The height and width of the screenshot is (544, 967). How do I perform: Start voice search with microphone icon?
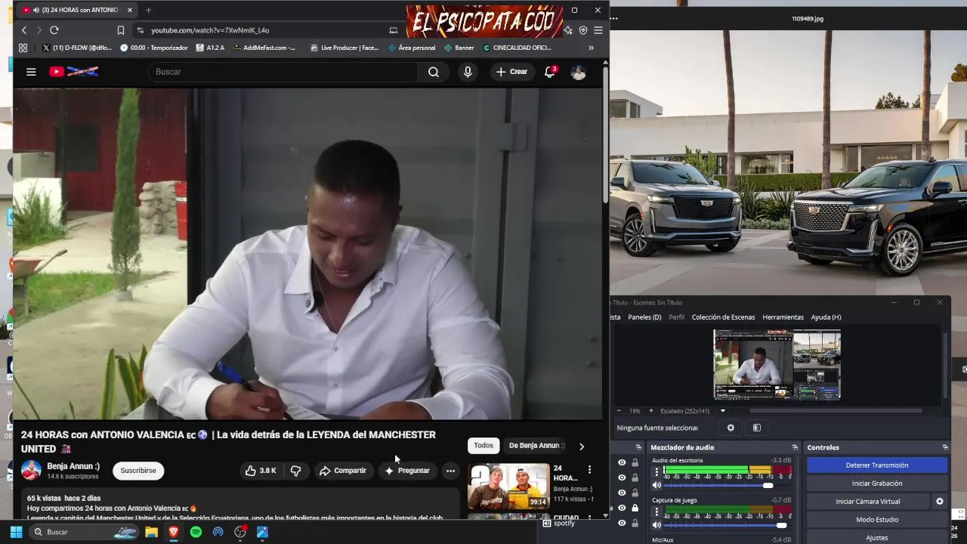(x=468, y=72)
